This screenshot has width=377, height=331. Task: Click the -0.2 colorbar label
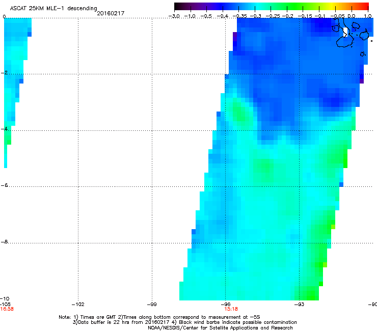click(288, 16)
